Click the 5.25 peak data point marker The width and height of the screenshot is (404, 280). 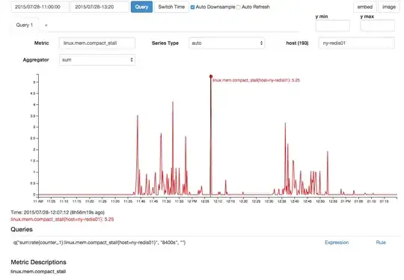(211, 76)
